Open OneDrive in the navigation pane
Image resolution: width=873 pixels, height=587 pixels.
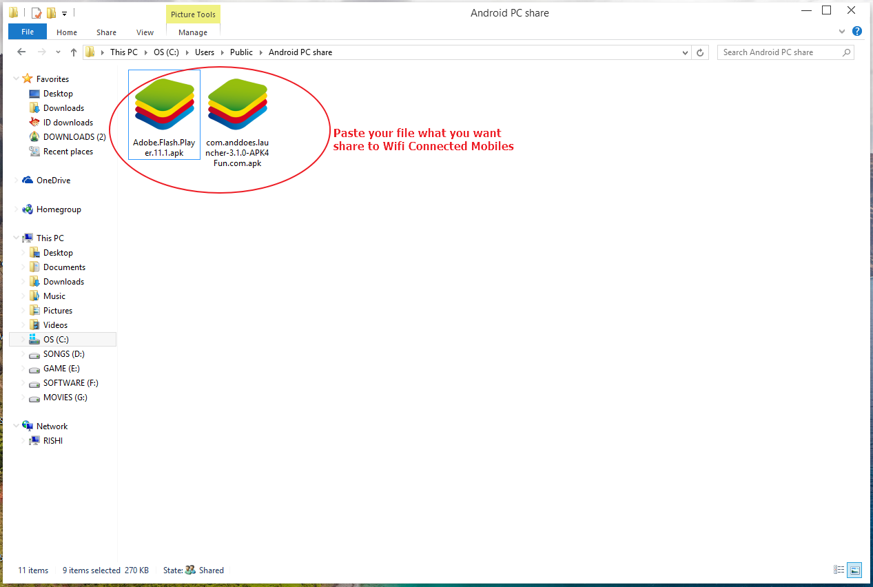point(53,181)
